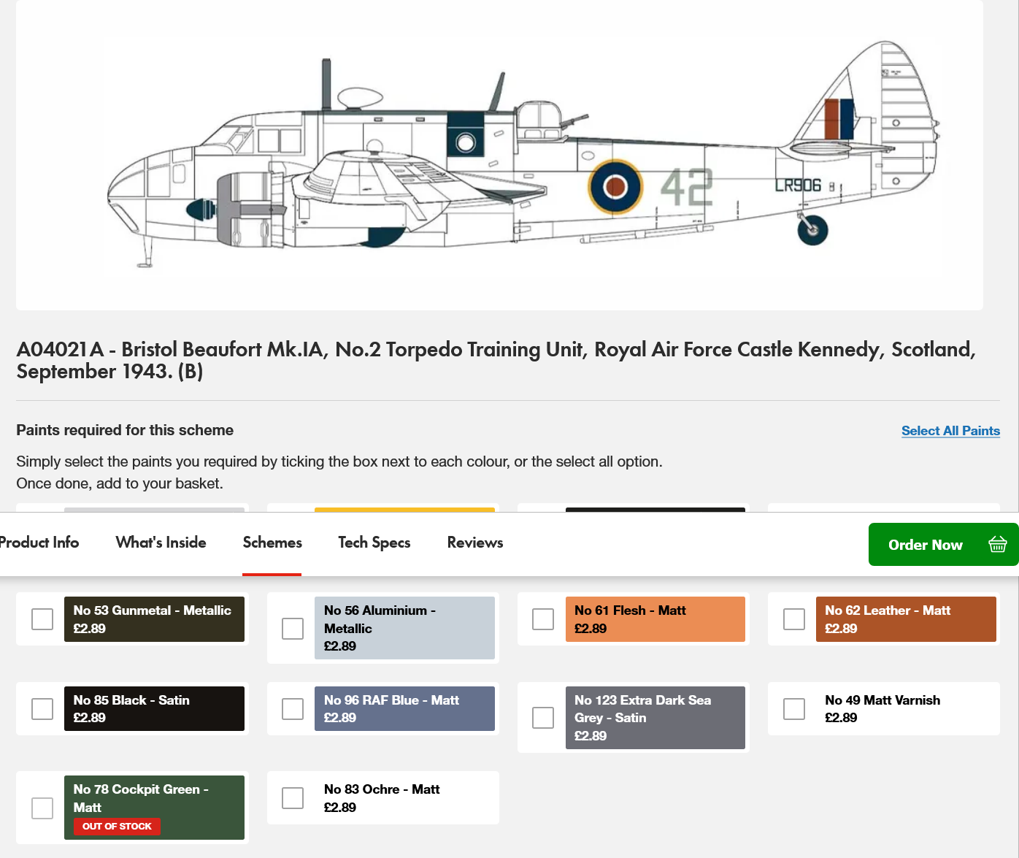1019x858 pixels.
Task: Select the Extra Dark Sea Grey swatch
Action: [x=655, y=718]
